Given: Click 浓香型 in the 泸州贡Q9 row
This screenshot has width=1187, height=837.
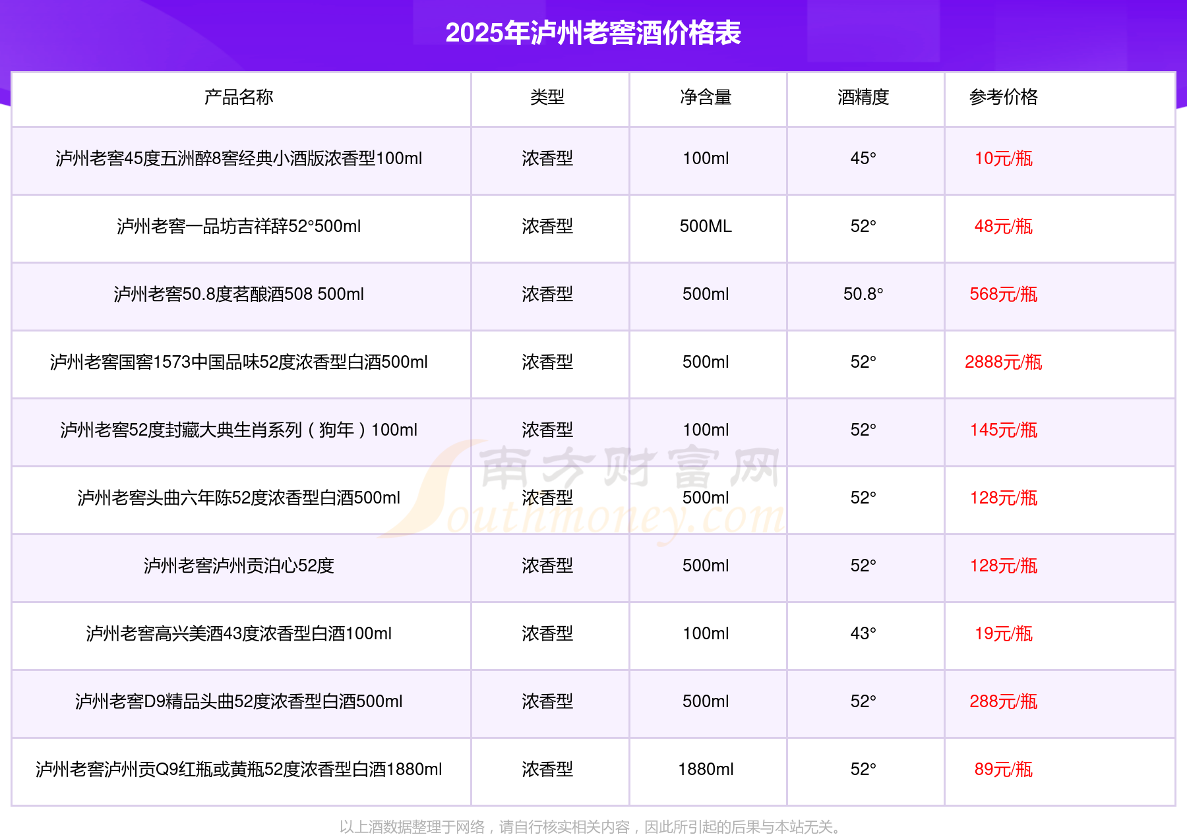Looking at the screenshot, I should tap(547, 769).
